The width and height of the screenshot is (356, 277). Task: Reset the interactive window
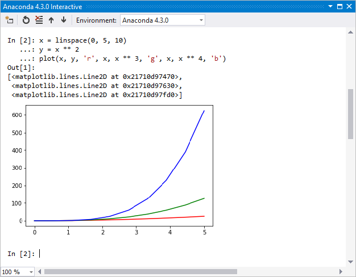tap(26, 20)
